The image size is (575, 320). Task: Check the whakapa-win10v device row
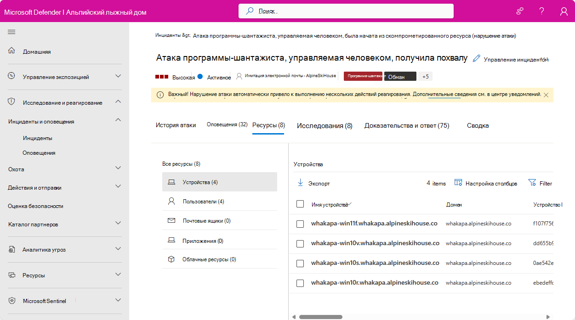[x=300, y=244]
